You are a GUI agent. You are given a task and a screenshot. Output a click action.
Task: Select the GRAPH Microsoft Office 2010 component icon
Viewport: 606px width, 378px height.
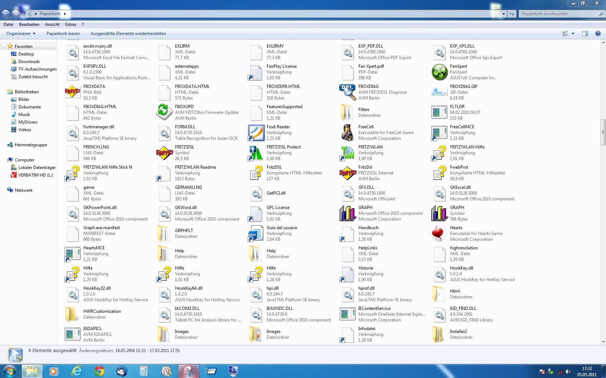tap(348, 213)
